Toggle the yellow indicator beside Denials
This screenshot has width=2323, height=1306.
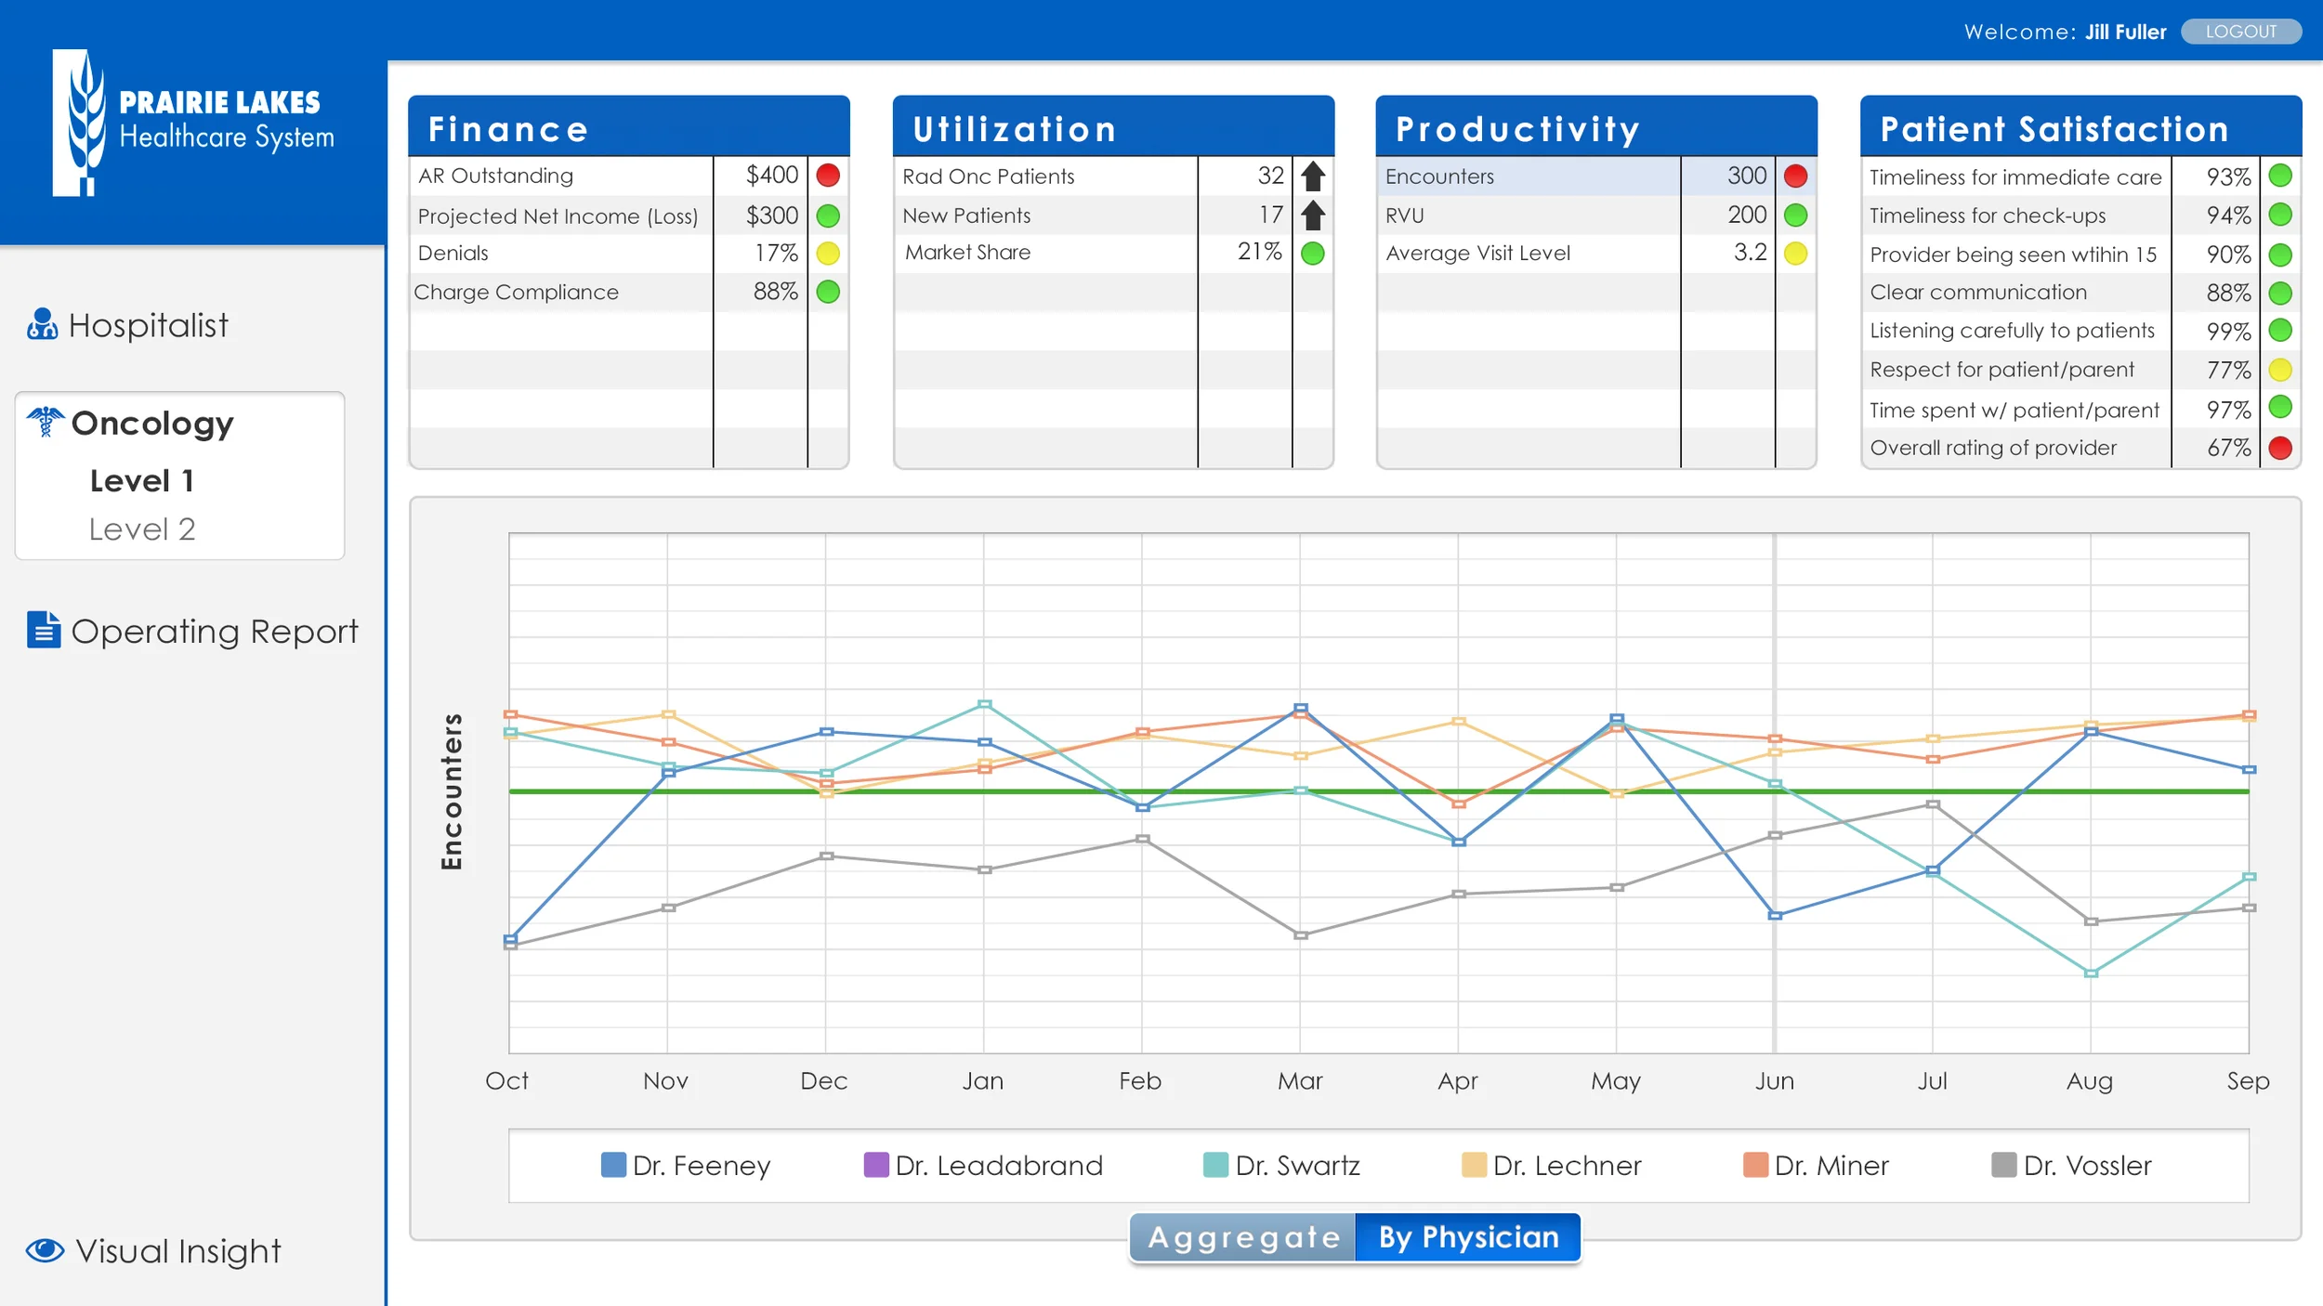(828, 252)
